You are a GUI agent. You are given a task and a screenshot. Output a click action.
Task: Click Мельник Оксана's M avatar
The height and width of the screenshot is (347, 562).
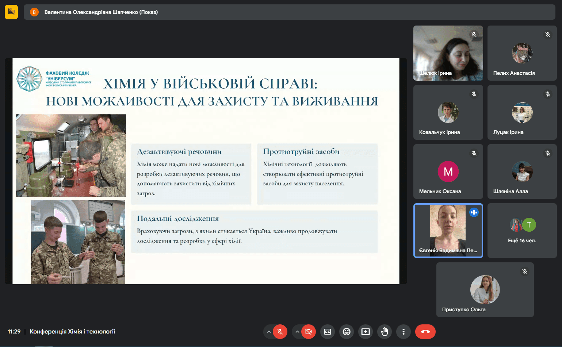point(448,171)
